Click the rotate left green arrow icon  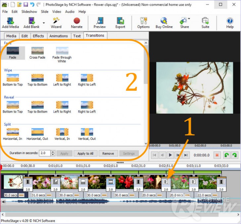tap(226, 155)
